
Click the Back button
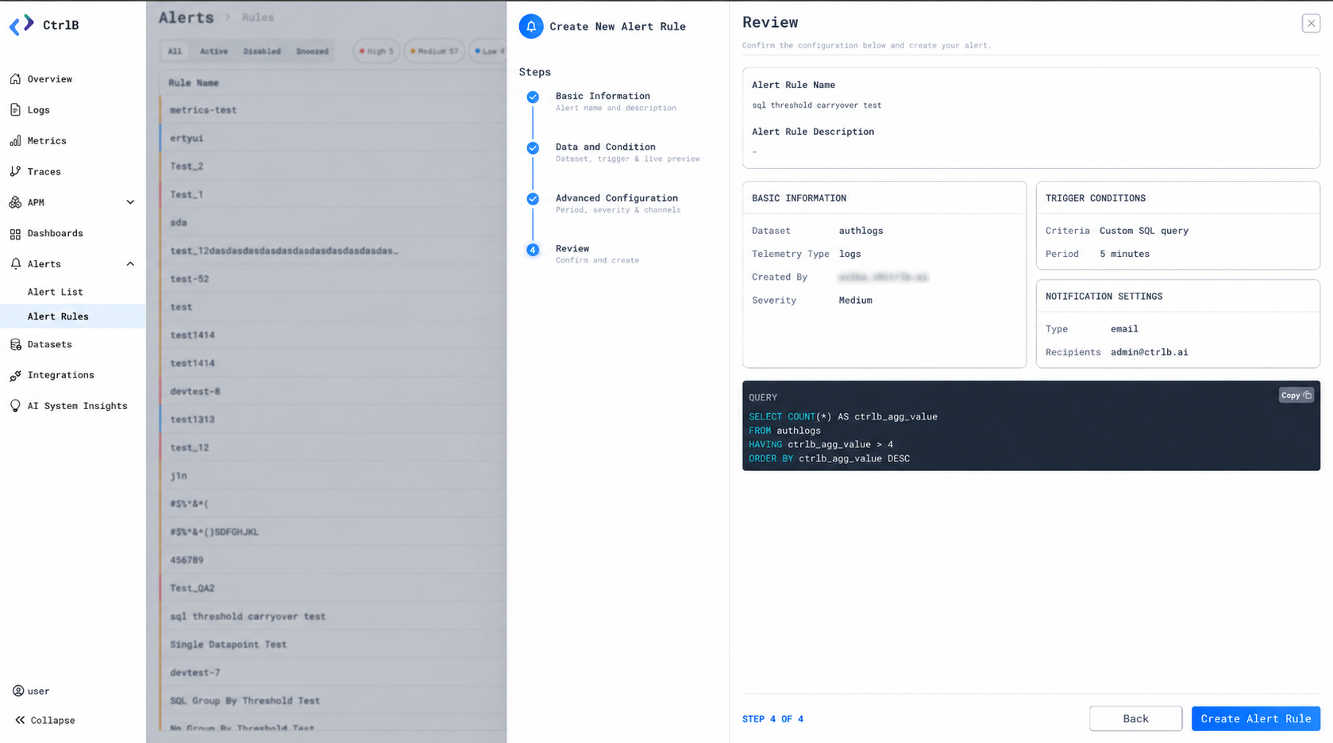(x=1135, y=718)
